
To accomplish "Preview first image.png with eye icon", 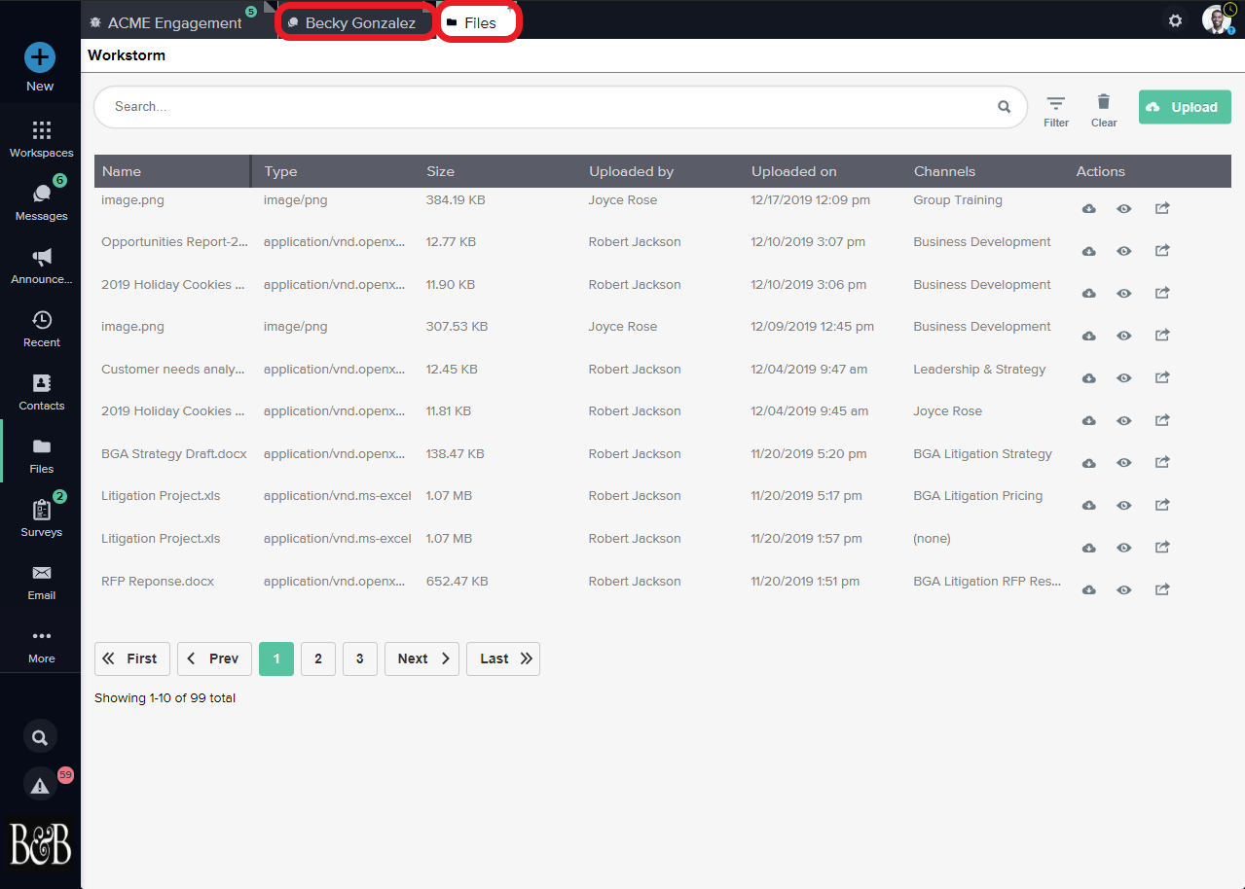I will click(x=1124, y=209).
